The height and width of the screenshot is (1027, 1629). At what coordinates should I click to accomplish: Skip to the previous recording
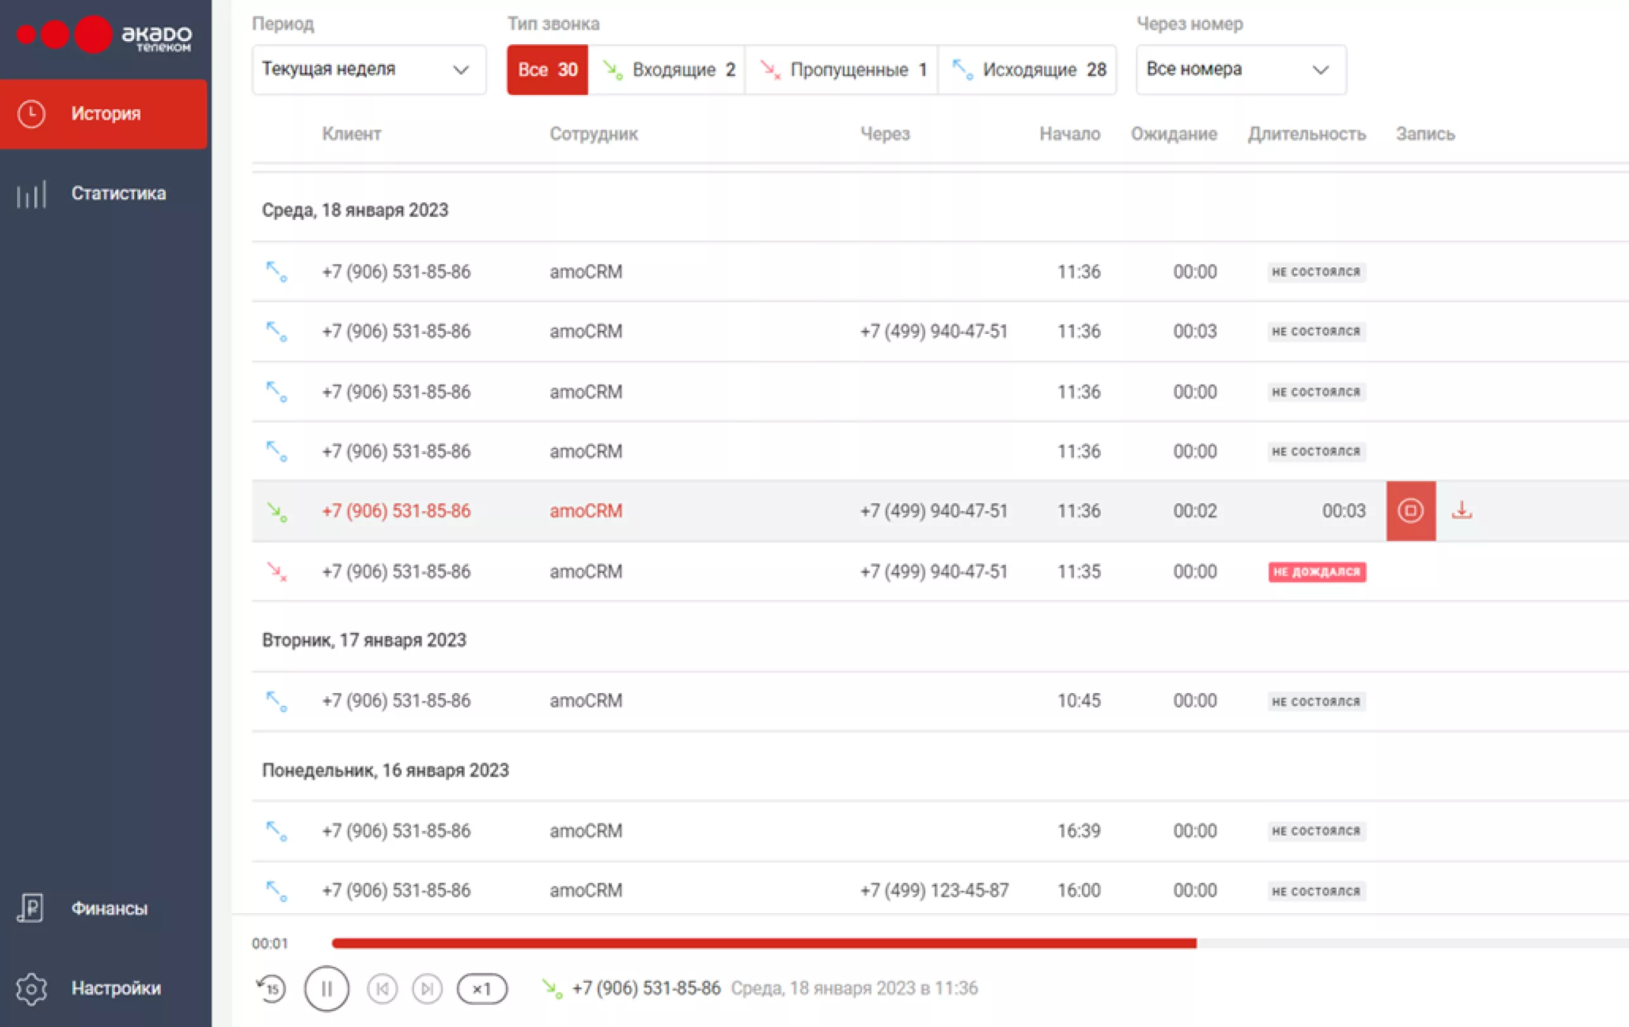tap(382, 988)
